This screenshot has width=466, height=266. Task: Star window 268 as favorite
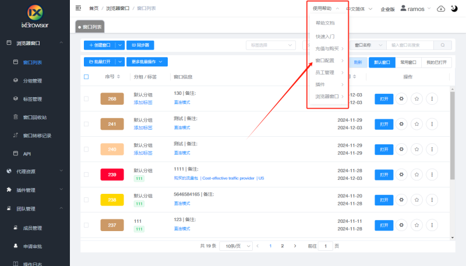tap(416, 98)
